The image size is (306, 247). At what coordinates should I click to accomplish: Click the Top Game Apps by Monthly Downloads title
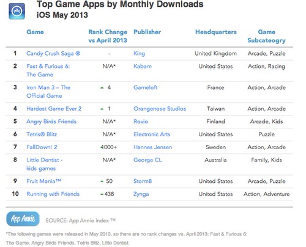[120, 4]
